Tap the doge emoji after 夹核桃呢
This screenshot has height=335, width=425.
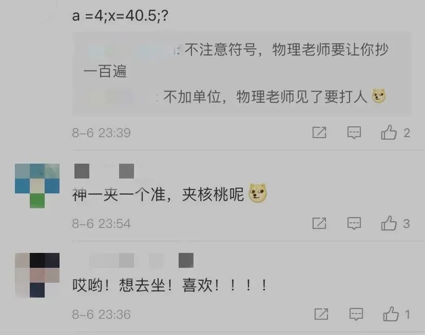click(258, 193)
